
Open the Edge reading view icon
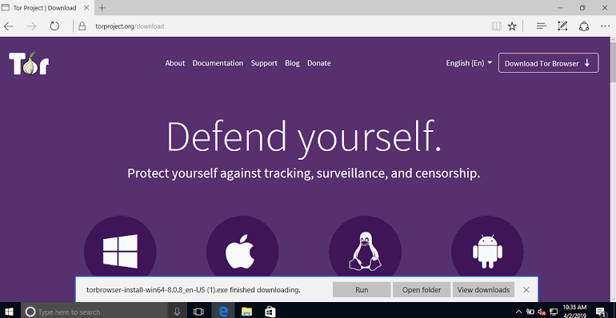[497, 26]
